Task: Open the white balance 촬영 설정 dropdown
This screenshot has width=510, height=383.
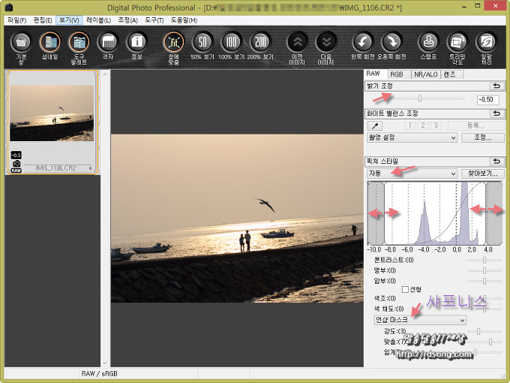Action: (x=412, y=138)
